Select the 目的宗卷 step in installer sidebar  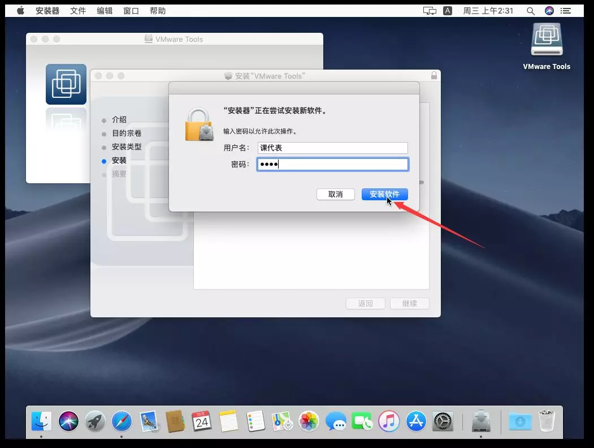127,133
